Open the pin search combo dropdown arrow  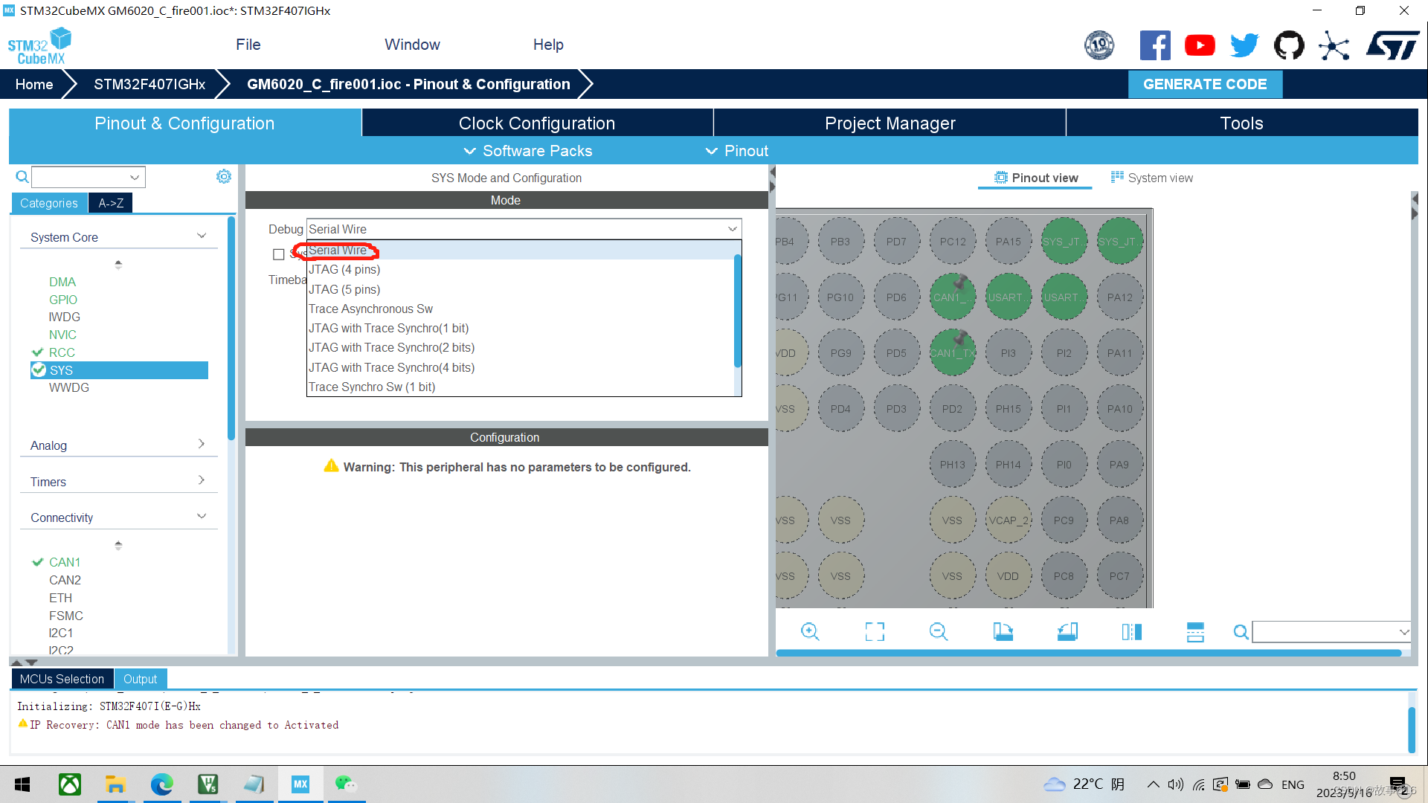point(1403,632)
